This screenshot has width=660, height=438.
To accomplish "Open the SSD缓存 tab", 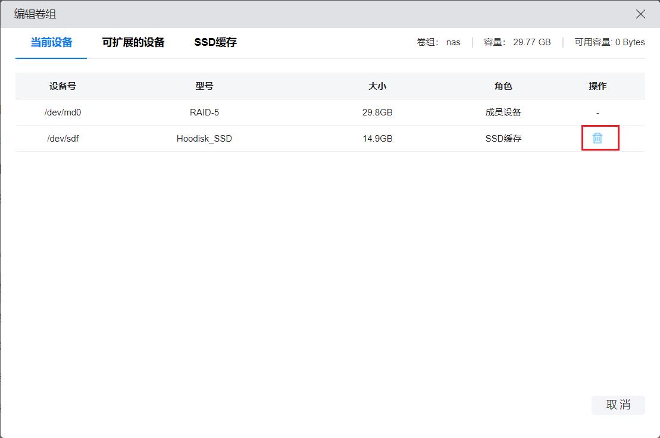I will (x=215, y=42).
